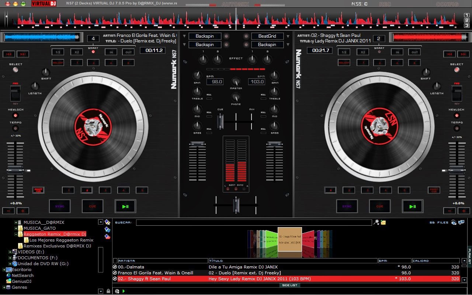Flip the FWD/REV switch on left deck

tap(15, 93)
